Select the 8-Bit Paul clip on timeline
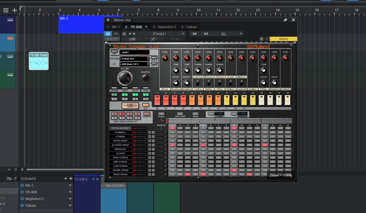 click(x=39, y=61)
